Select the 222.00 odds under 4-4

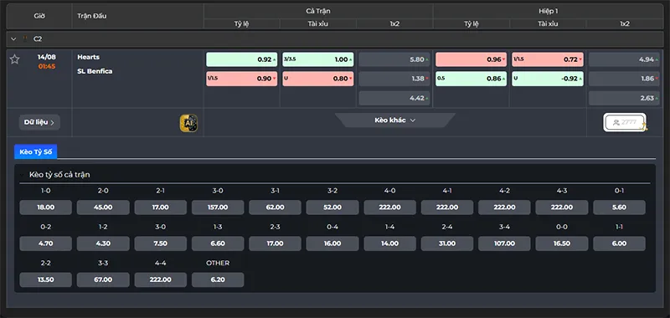point(160,280)
